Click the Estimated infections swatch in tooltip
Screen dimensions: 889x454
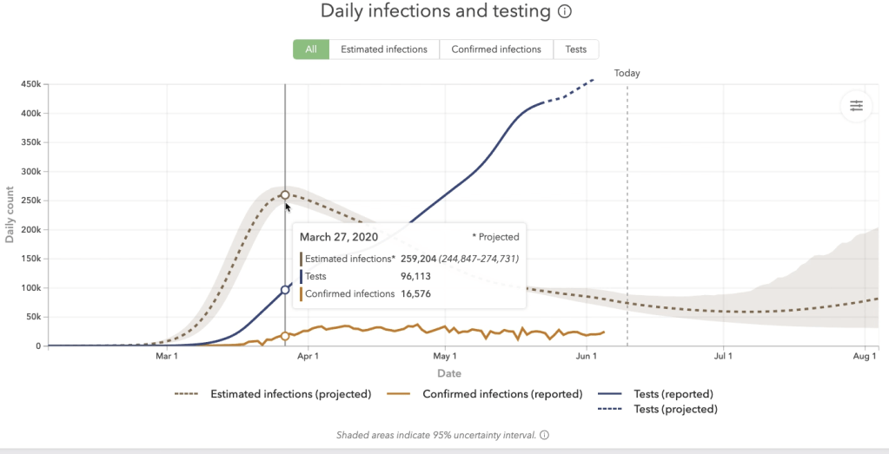click(x=302, y=259)
